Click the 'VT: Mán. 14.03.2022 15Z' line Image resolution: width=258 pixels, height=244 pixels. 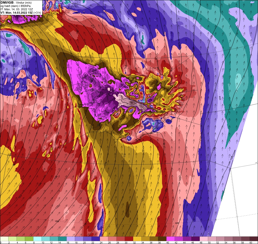tap(17, 13)
